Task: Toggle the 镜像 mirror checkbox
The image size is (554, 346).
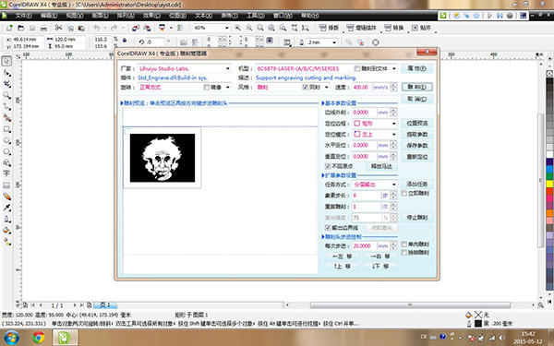Action: pos(206,88)
